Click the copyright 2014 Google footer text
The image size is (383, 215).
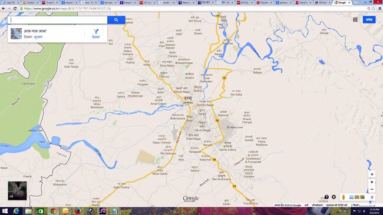(288, 206)
